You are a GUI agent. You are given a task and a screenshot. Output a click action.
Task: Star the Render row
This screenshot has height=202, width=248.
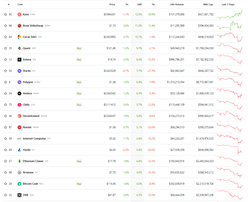(6, 127)
